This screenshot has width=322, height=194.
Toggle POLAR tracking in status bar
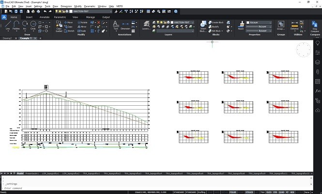pyautogui.click(x=233, y=193)
